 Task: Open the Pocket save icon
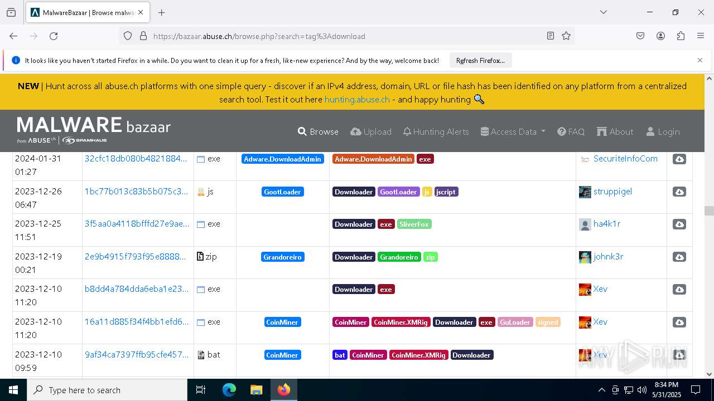[640, 36]
